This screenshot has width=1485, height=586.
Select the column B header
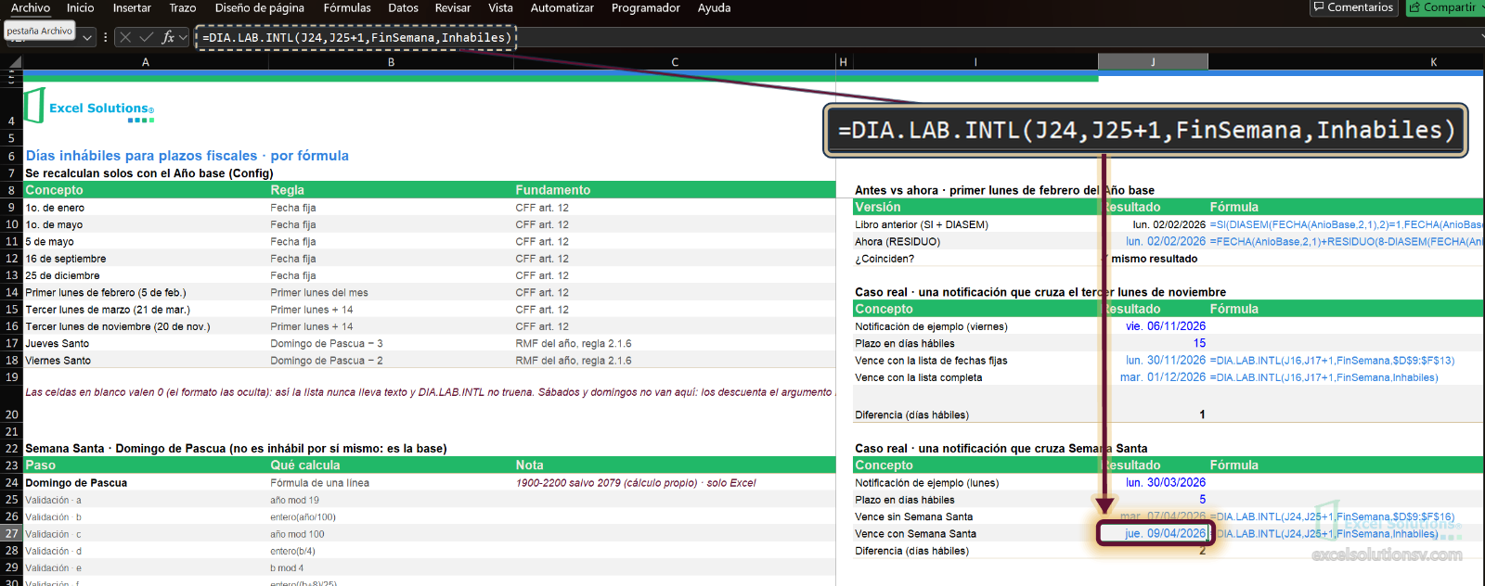(x=391, y=62)
